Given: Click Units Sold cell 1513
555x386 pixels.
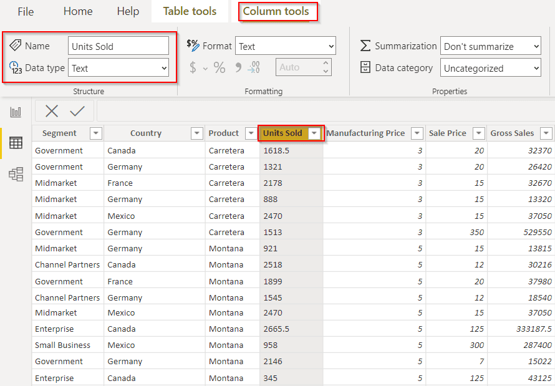Looking at the screenshot, I should pyautogui.click(x=291, y=232).
